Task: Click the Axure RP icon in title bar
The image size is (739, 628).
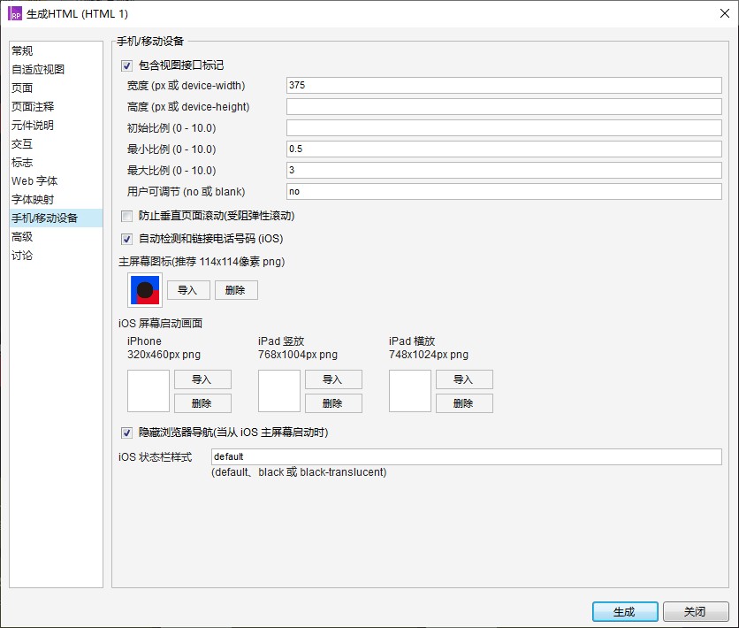Action: [x=15, y=13]
